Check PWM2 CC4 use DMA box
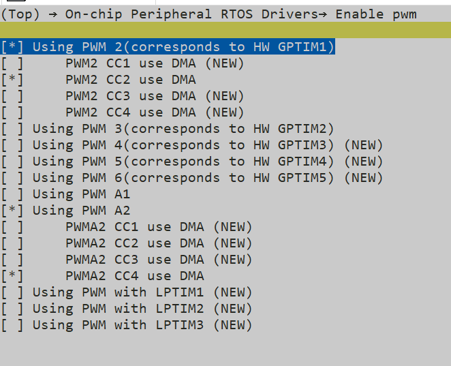Screen dimensions: 451x366 13,112
